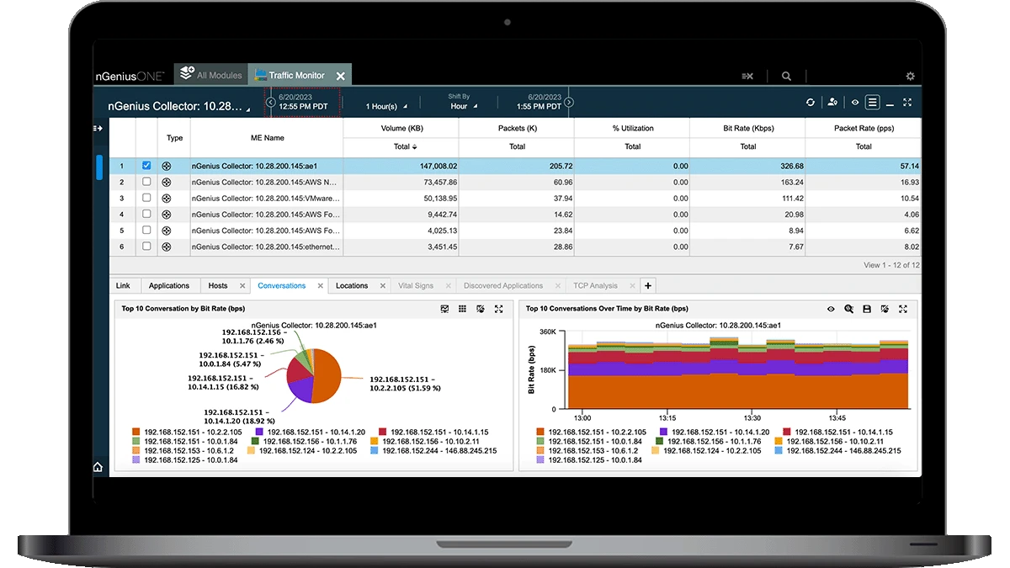Save the Top 10 Conversations Over Time chart

(x=867, y=309)
